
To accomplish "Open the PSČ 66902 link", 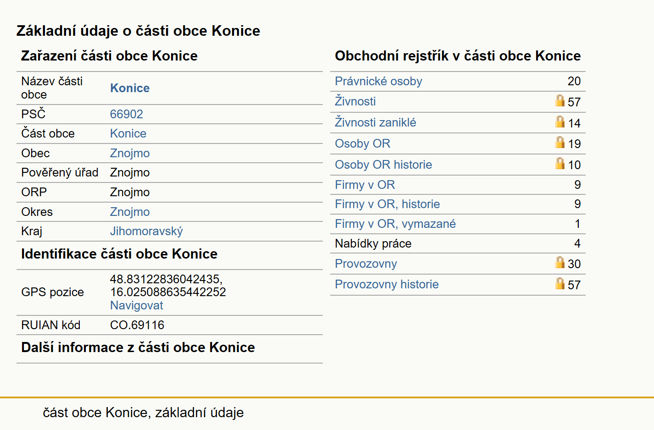I will point(127,114).
